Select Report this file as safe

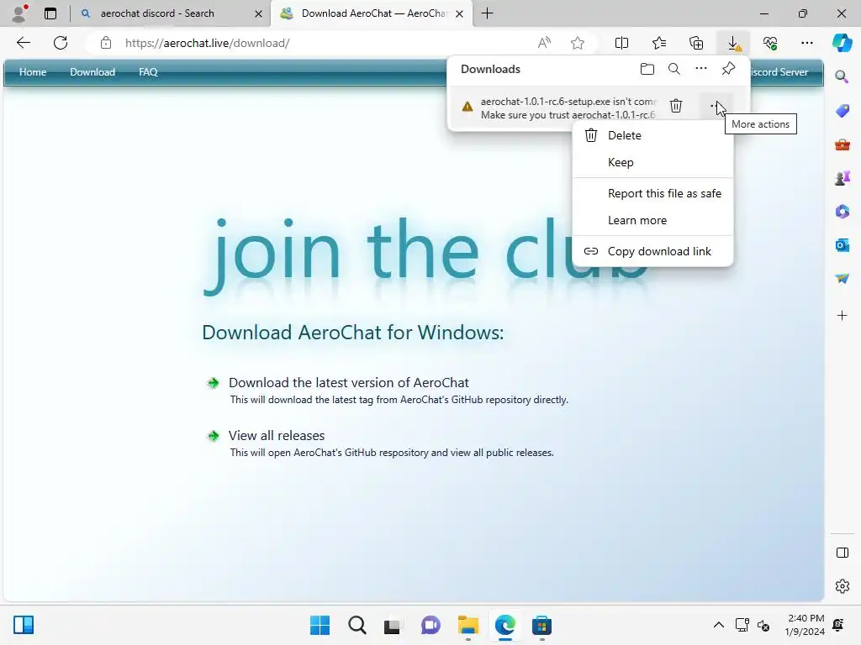coord(652,194)
